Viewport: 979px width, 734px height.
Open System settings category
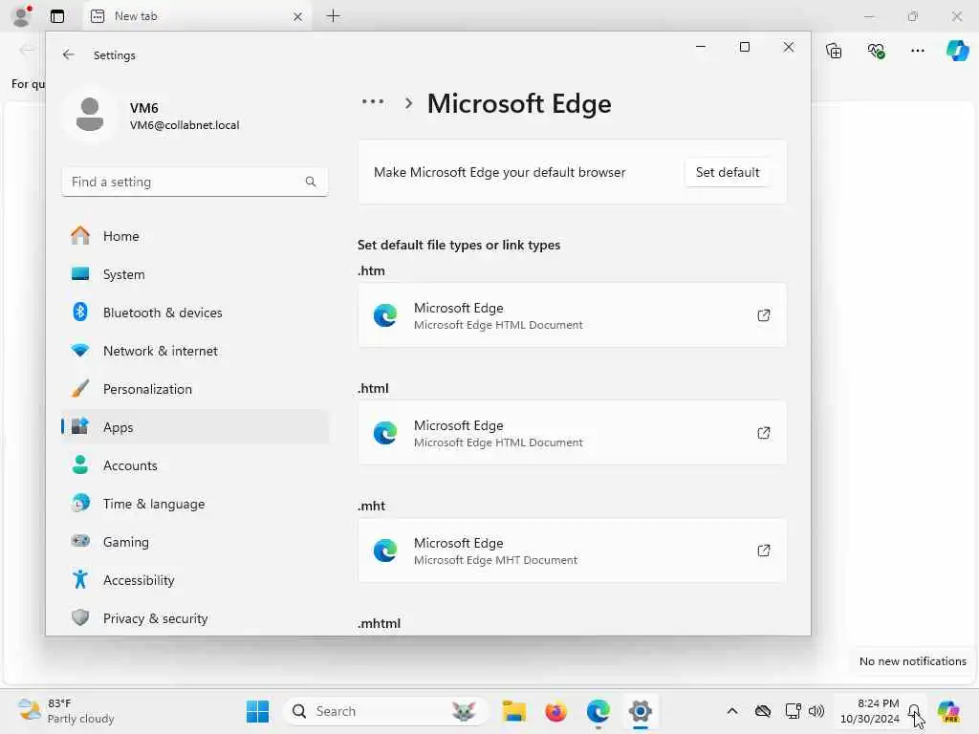[x=195, y=274]
